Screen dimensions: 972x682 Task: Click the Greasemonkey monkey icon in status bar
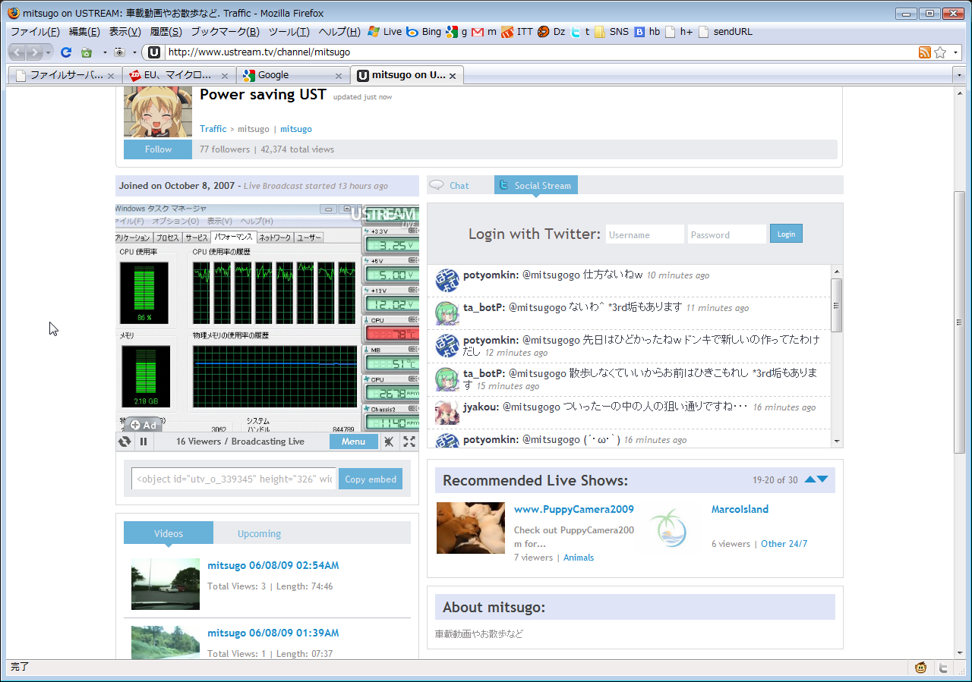coord(921,668)
